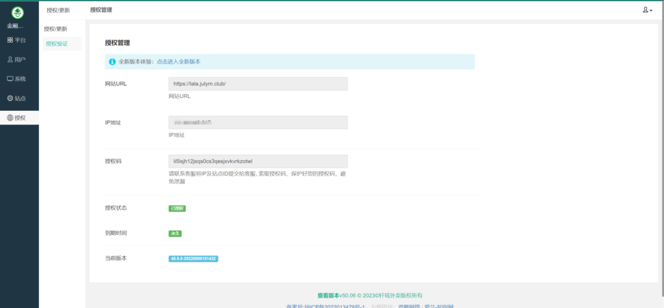
Task: Click the green logo at top of sidebar
Action: click(x=19, y=12)
